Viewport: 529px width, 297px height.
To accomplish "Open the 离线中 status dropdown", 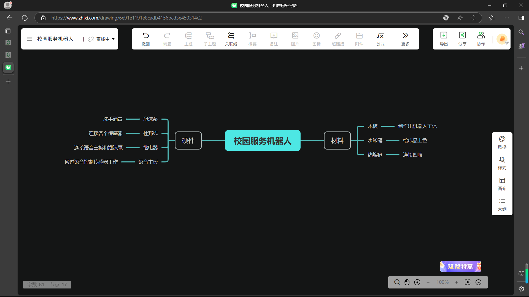I will pos(101,39).
